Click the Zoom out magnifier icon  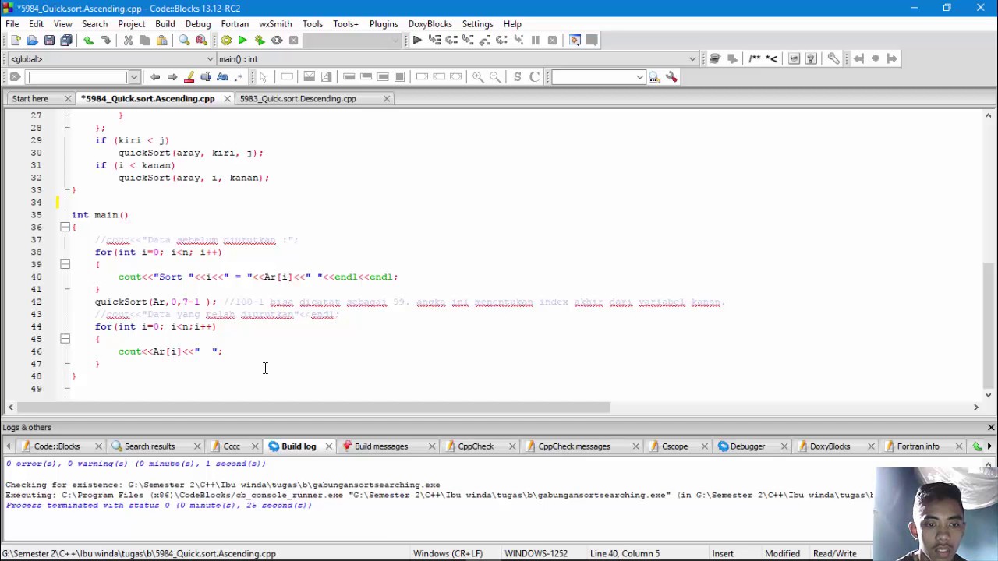[495, 76]
